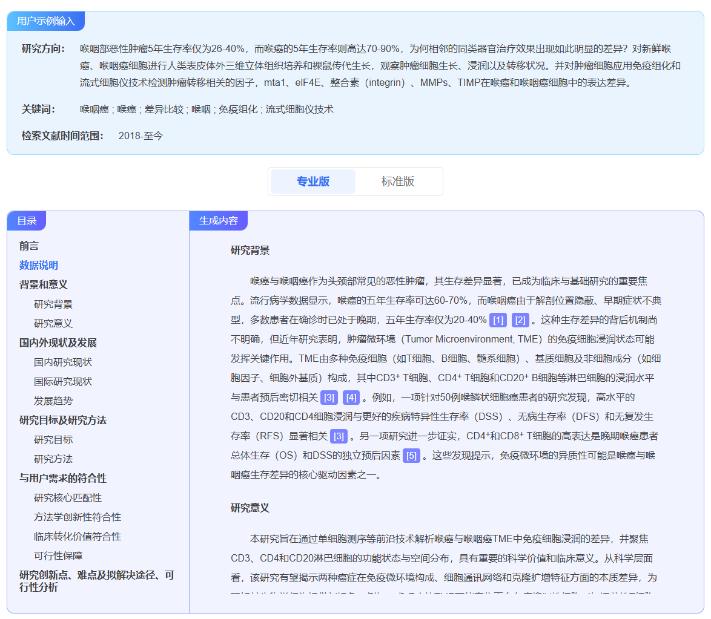The image size is (711, 619).
Task: Open 可行性保障 entry
Action: pyautogui.click(x=58, y=555)
